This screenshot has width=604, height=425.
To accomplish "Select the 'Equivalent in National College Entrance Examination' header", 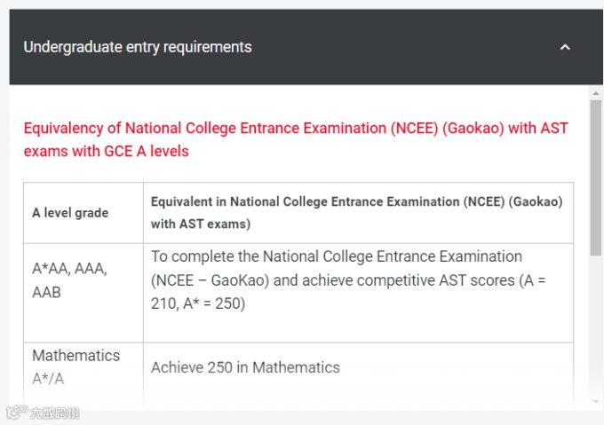I will coord(356,202).
